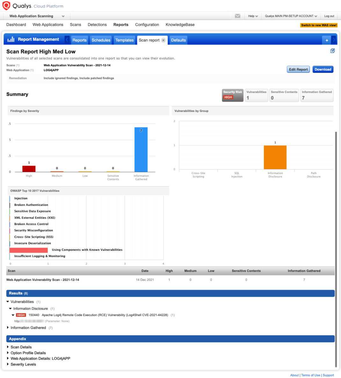Image resolution: width=341 pixels, height=378 pixels.
Task: Click the blue Information Gathered bar
Action: [141, 150]
